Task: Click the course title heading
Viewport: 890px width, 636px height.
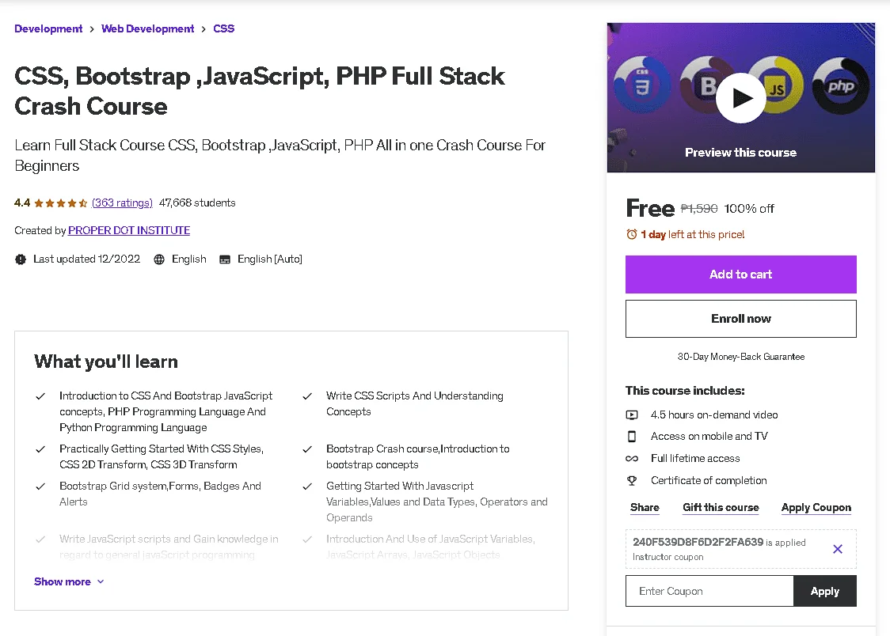Action: [260, 91]
